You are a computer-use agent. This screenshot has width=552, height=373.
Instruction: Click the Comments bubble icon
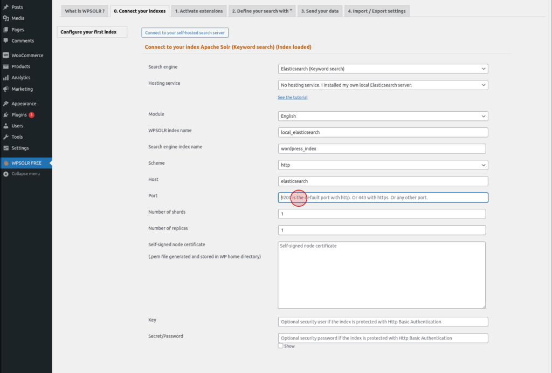coord(5,40)
